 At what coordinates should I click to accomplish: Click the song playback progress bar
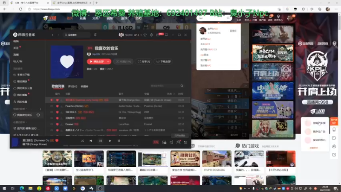[101, 145]
